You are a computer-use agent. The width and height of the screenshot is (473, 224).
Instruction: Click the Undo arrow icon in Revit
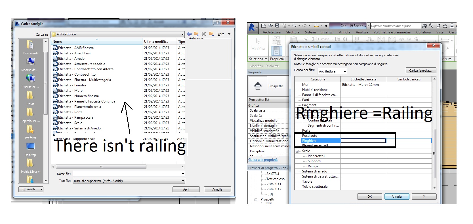[x=294, y=26]
